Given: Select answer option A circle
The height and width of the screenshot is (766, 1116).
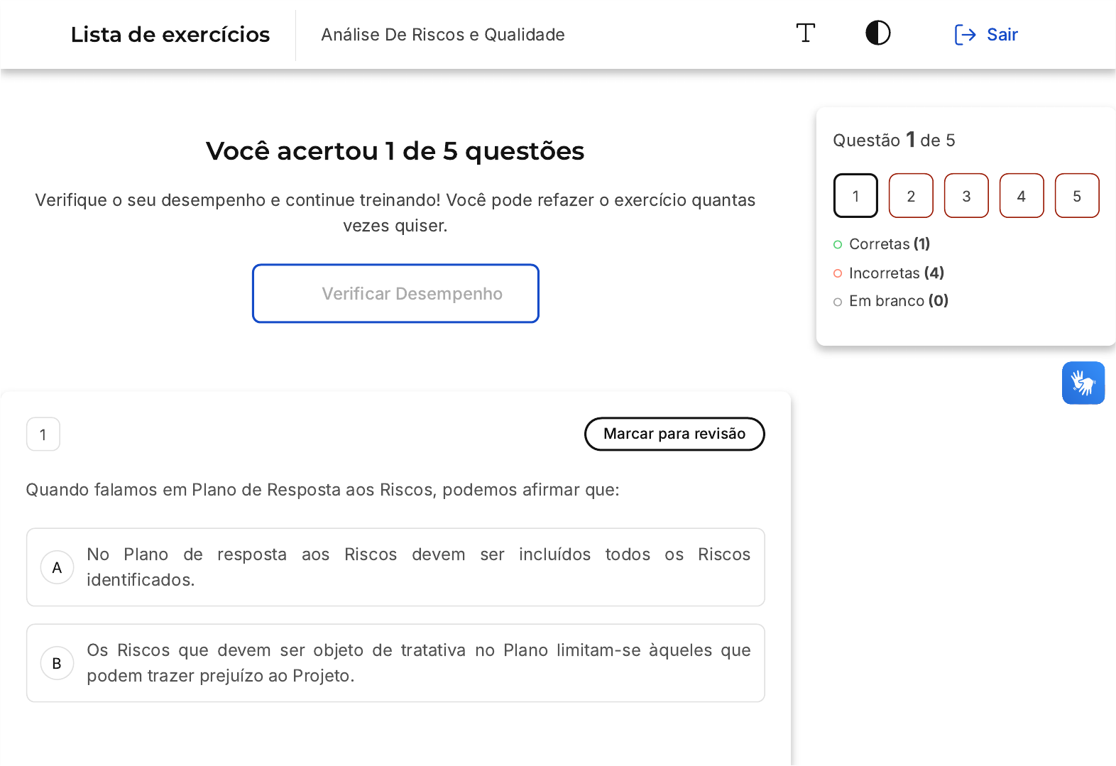Looking at the screenshot, I should [x=58, y=568].
